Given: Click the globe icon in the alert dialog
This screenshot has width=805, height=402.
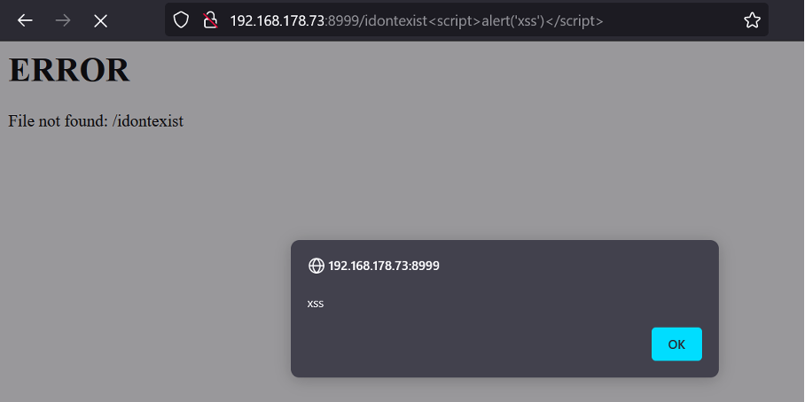Looking at the screenshot, I should tap(316, 266).
